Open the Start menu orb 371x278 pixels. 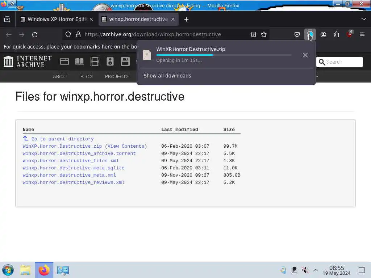click(8, 270)
